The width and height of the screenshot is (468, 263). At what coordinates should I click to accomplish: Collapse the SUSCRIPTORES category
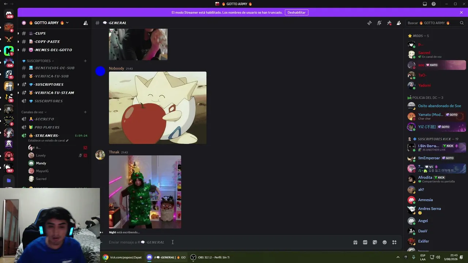coord(38,61)
